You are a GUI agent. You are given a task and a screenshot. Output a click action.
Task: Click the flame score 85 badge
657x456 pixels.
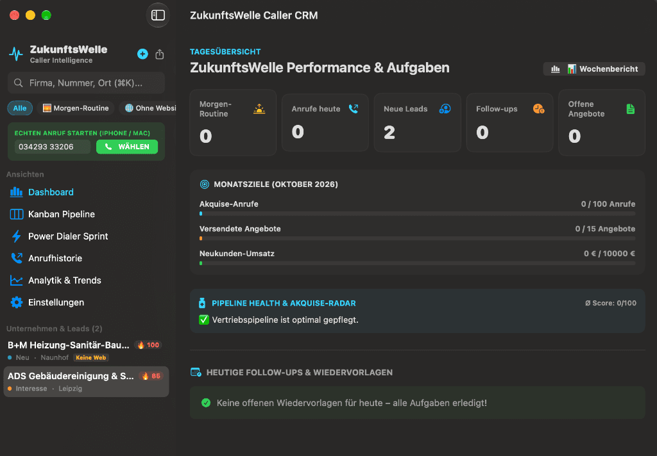(x=151, y=376)
